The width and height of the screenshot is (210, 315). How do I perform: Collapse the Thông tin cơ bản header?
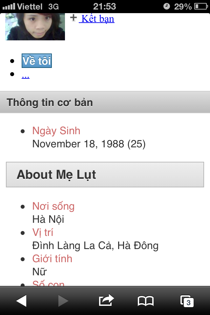pyautogui.click(x=105, y=102)
